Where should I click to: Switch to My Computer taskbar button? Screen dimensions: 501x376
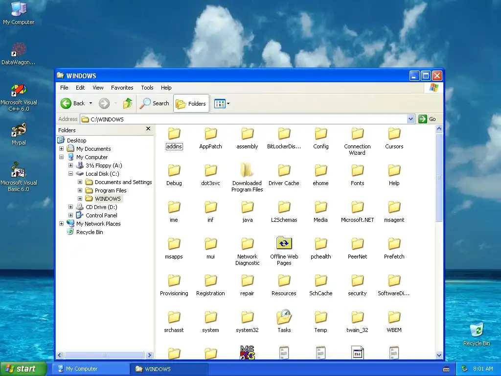point(90,369)
